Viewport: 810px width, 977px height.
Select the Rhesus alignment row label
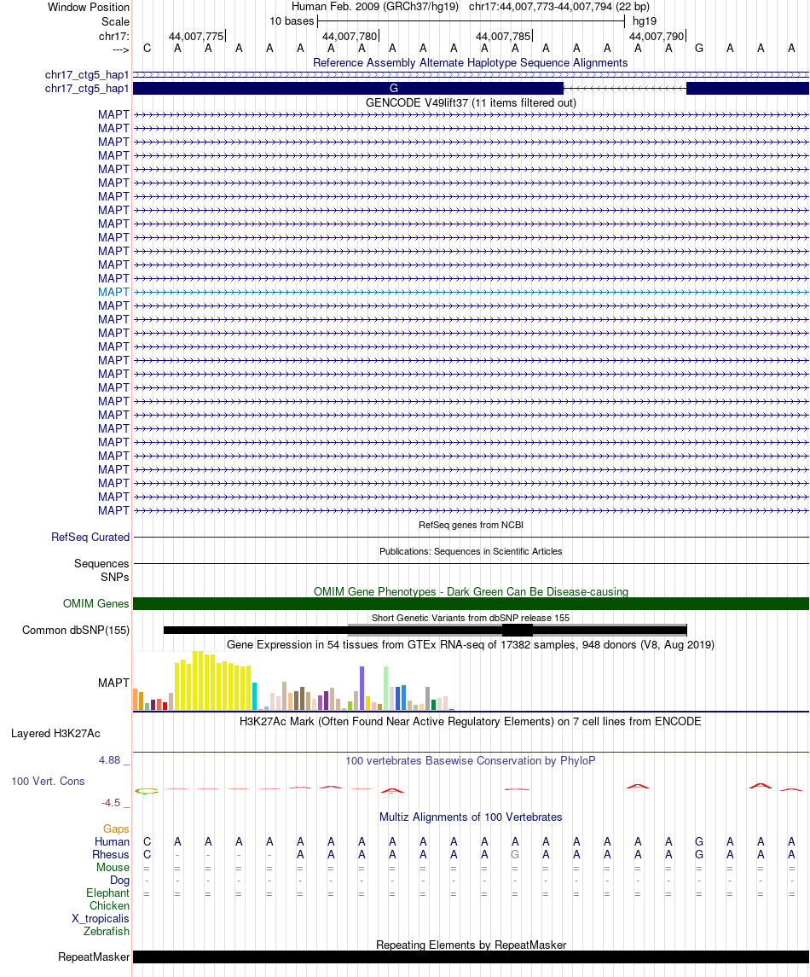[111, 855]
